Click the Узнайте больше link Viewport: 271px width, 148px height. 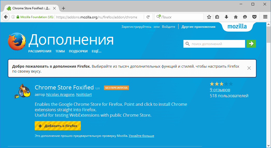click(141, 136)
